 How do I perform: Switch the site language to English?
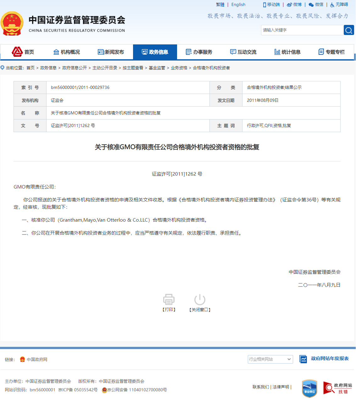click(238, 5)
